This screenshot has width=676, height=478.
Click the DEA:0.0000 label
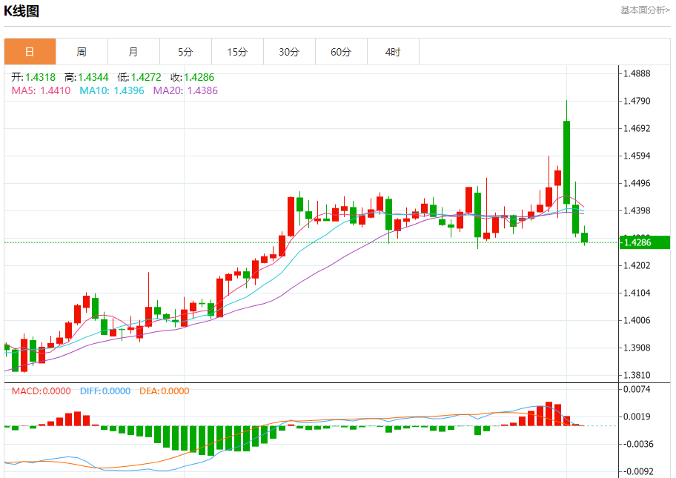pyautogui.click(x=165, y=391)
